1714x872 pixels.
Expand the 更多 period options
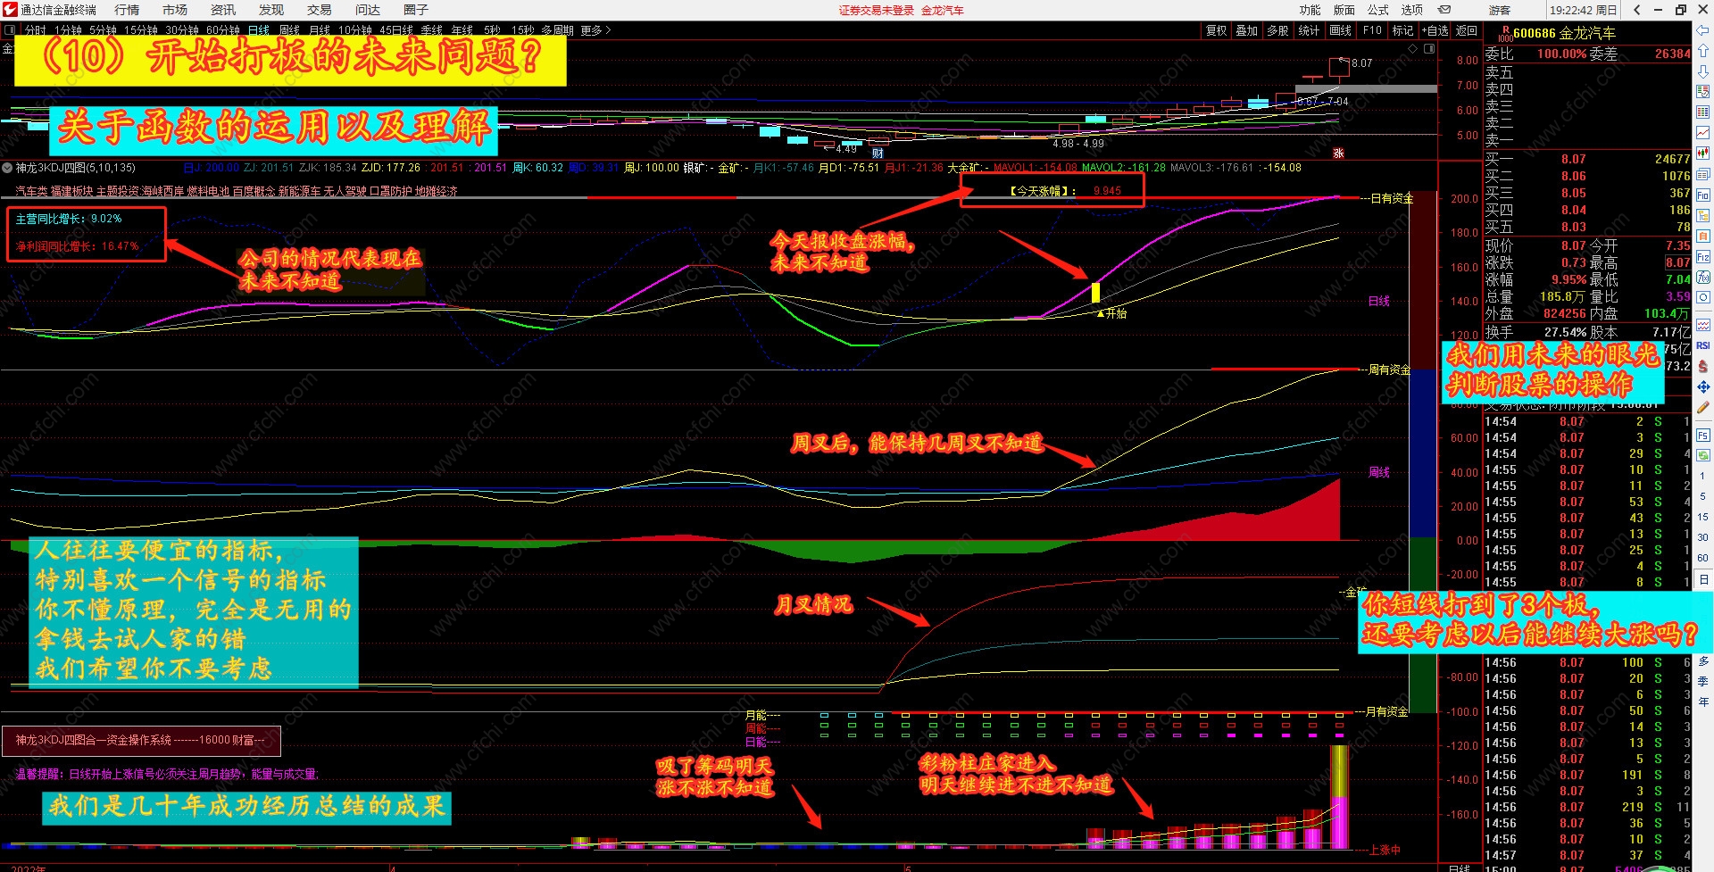(595, 30)
